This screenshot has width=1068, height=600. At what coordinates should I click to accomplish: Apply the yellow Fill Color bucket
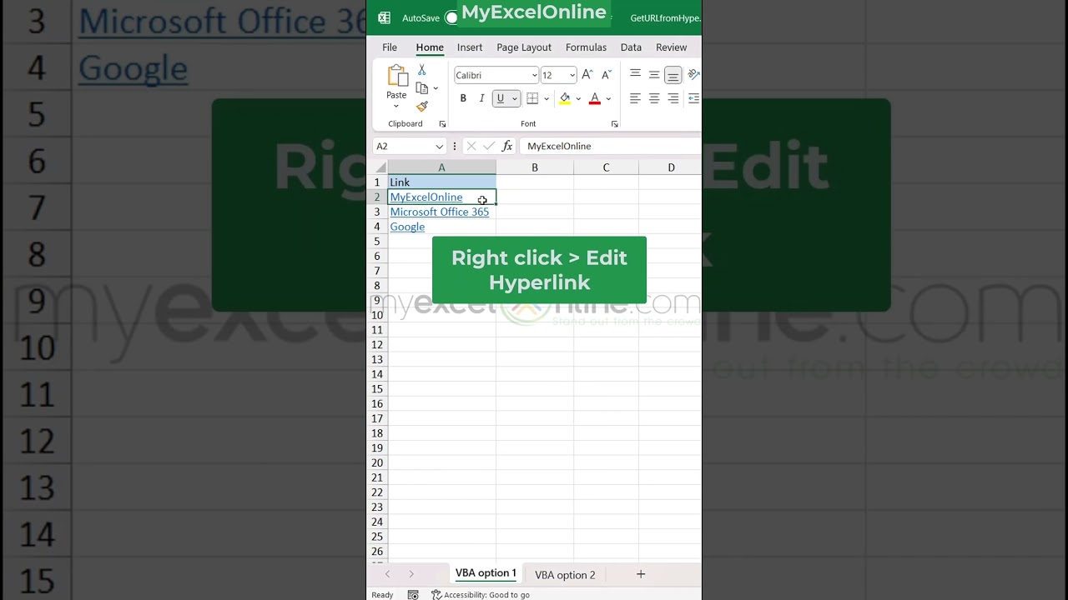point(565,98)
